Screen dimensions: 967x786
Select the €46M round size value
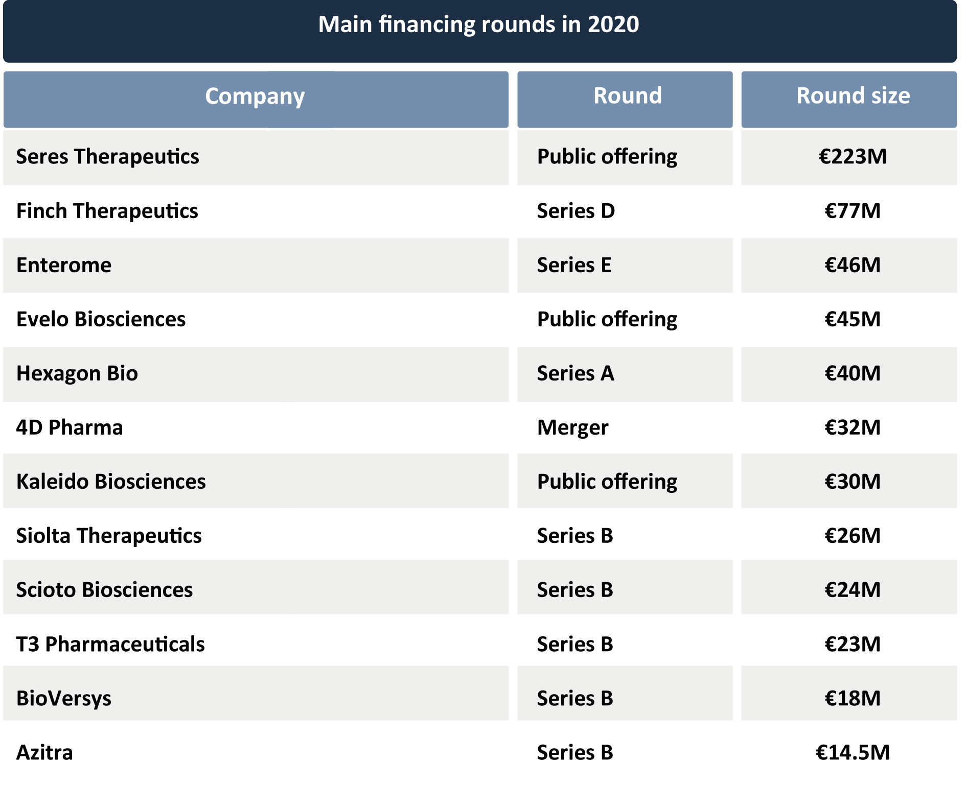point(853,265)
